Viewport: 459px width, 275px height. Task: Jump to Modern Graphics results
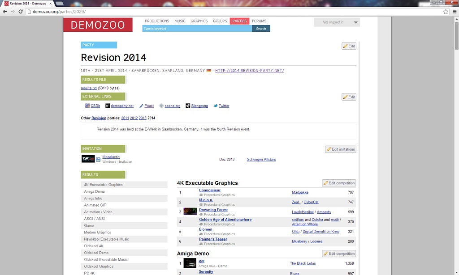(124, 233)
